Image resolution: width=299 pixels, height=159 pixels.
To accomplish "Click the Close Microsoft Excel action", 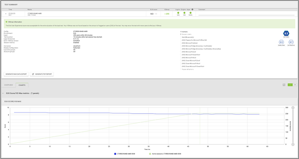I will [191, 61].
